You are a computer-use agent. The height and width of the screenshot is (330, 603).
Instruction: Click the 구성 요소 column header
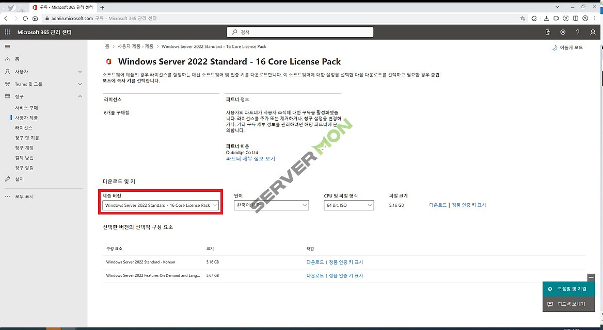tap(114, 249)
